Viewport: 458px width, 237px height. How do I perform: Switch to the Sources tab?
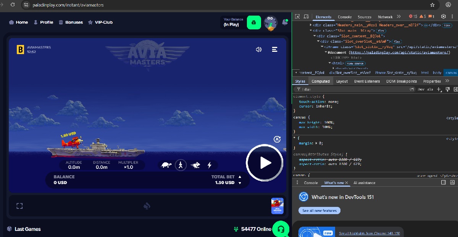[364, 17]
